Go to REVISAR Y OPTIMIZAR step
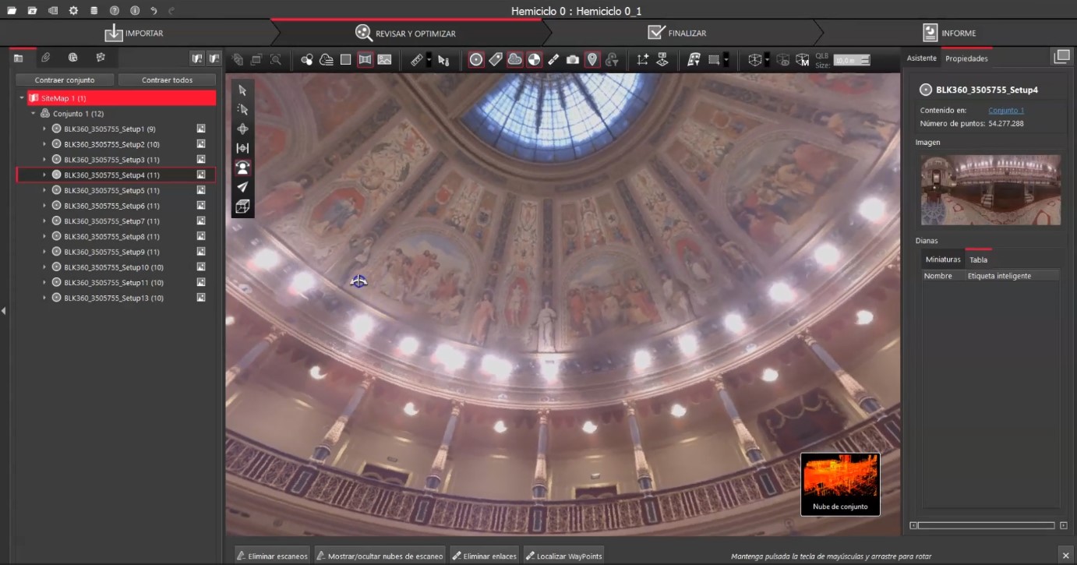Viewport: 1077px width, 565px height. (x=406, y=33)
